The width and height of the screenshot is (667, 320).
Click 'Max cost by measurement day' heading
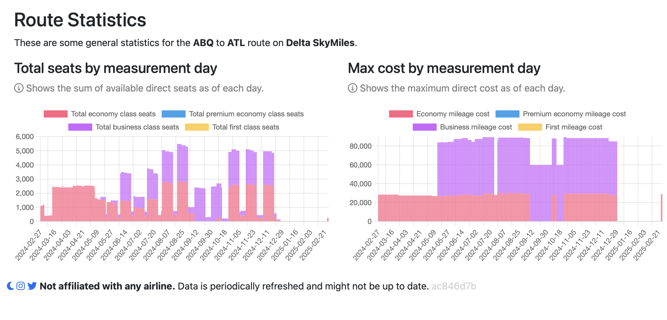point(444,68)
